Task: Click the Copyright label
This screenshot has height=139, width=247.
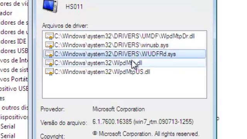Action: pos(52,136)
